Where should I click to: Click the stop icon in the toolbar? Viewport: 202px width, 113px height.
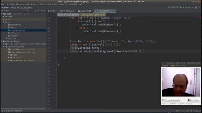tap(192, 8)
